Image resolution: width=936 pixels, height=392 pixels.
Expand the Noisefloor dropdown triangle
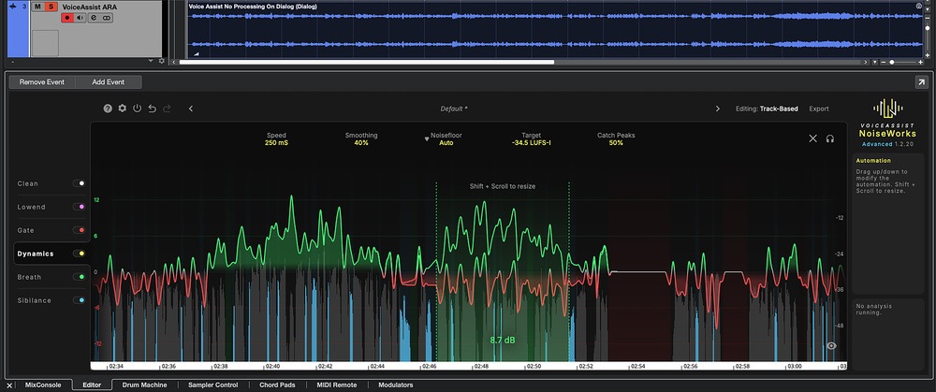click(427, 139)
